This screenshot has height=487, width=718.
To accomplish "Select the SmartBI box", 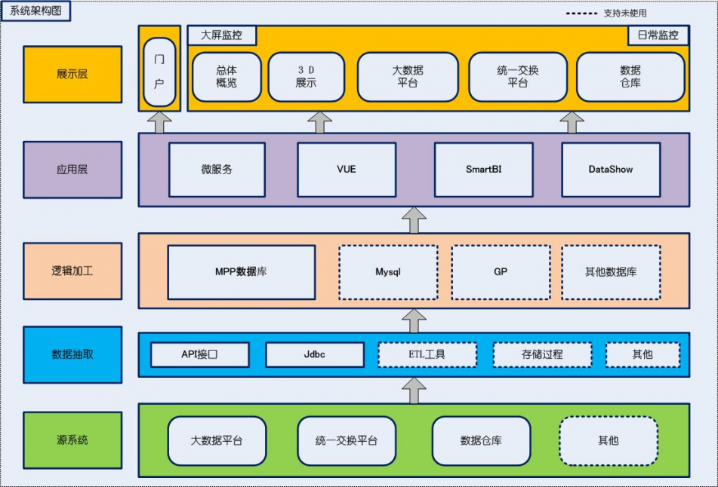I will click(x=483, y=170).
